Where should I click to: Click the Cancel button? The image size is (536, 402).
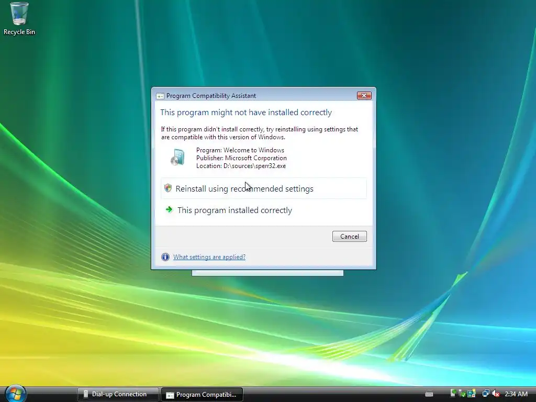tap(349, 236)
